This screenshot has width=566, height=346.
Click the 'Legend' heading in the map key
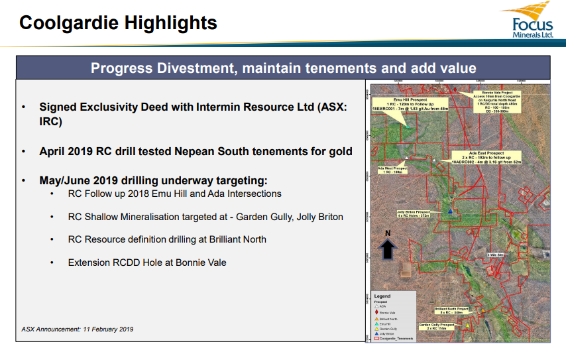tap(382, 296)
